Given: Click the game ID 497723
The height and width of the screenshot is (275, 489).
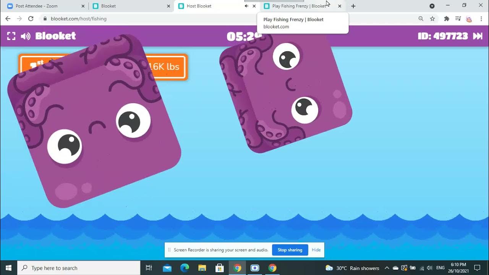Looking at the screenshot, I should pos(443,36).
